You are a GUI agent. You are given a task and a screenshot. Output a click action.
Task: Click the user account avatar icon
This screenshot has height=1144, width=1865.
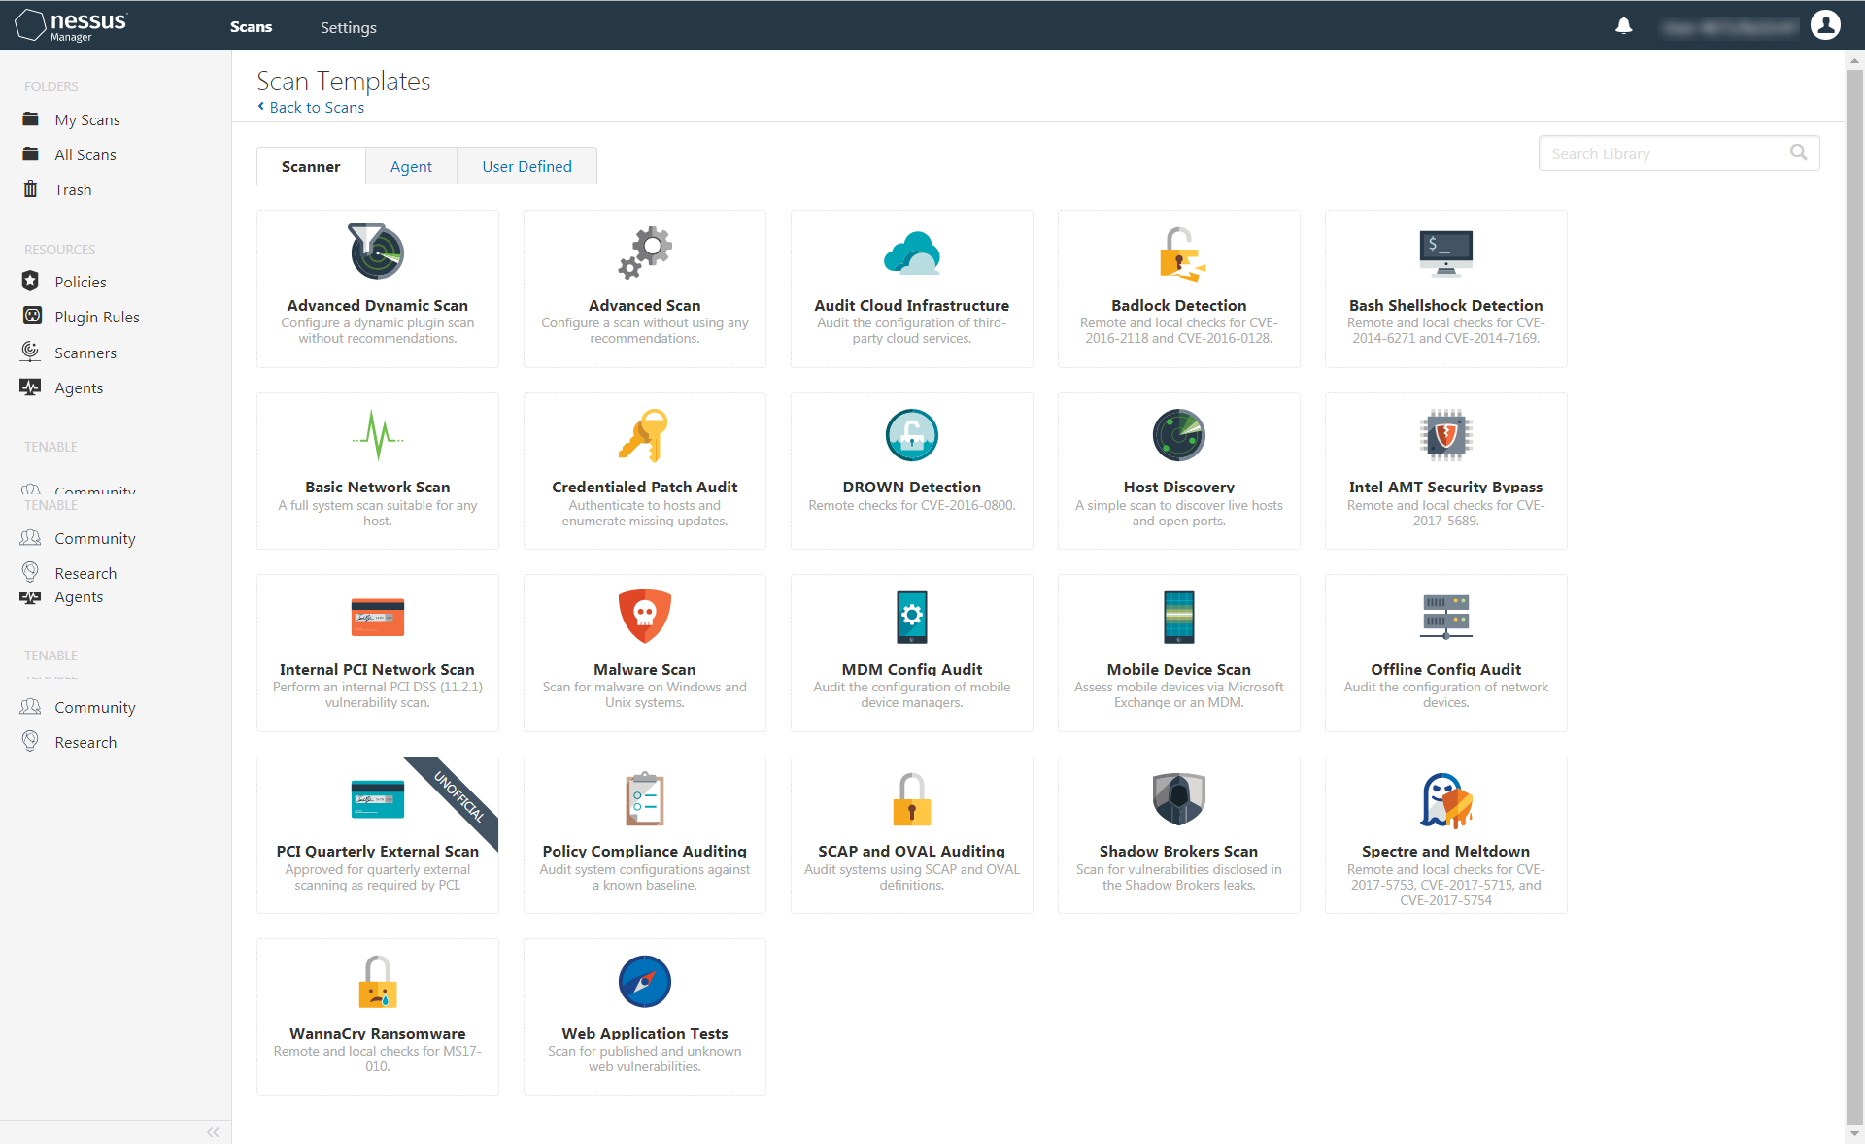[1825, 25]
